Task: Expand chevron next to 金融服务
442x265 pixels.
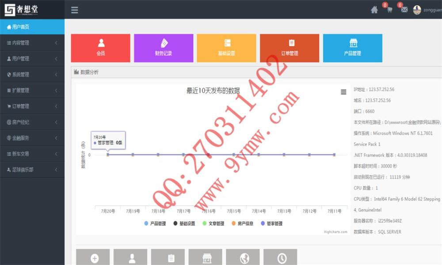Action: tap(56, 138)
